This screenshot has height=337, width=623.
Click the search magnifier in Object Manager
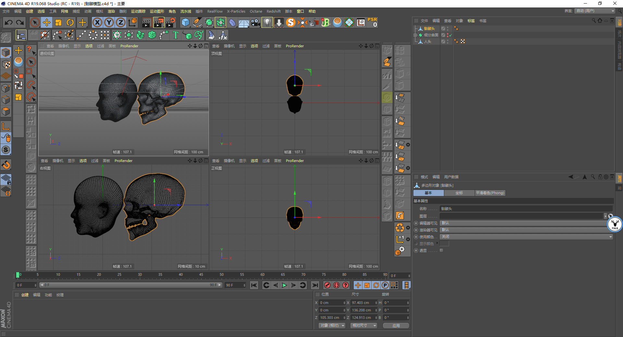click(594, 20)
